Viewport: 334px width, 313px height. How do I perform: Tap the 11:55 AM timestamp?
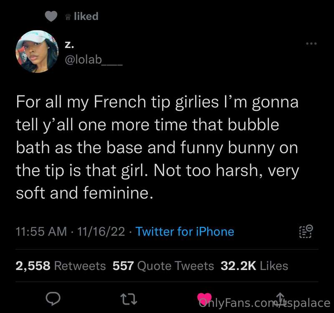pyautogui.click(x=41, y=232)
